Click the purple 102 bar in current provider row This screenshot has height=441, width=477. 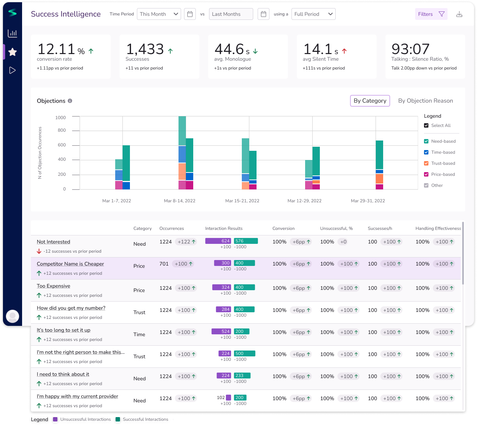[229, 398]
